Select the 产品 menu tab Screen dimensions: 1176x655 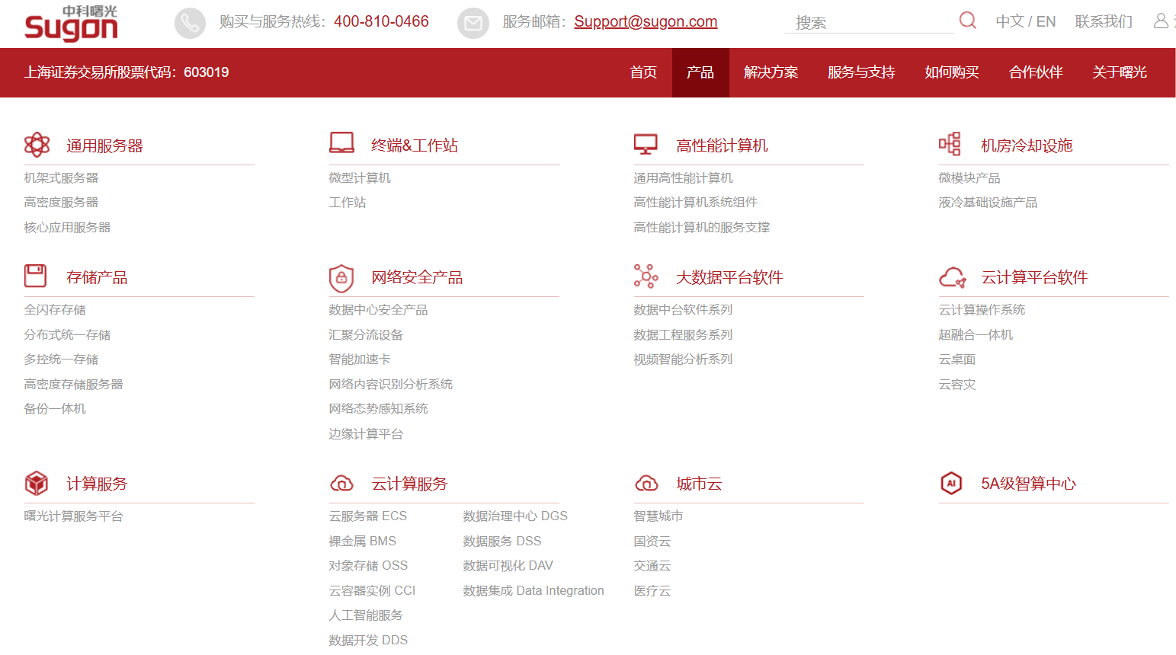click(x=700, y=72)
